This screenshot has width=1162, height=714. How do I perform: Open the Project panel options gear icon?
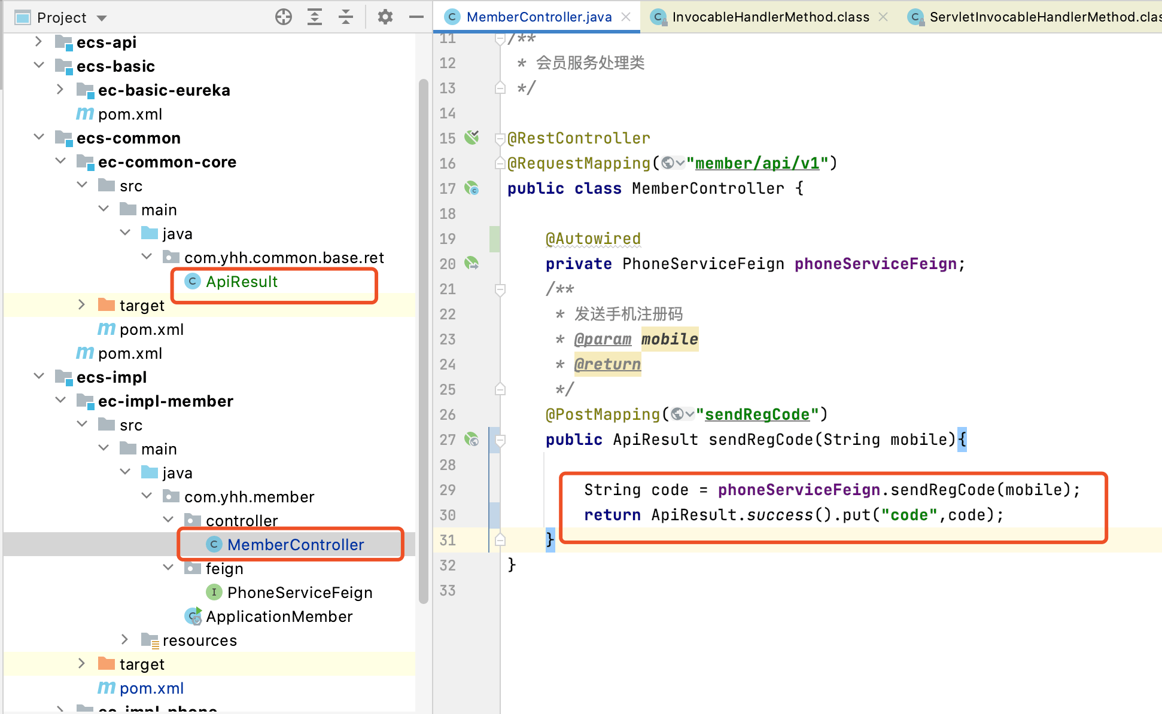tap(385, 17)
